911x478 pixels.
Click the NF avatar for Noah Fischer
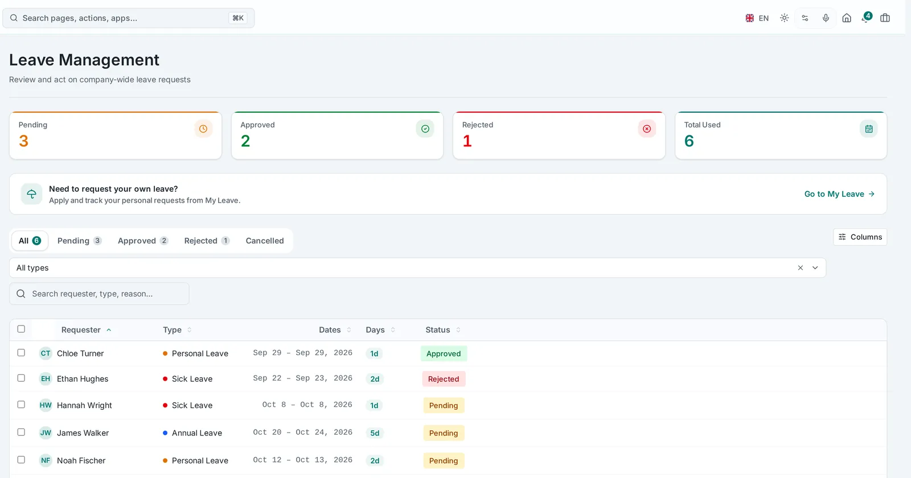[x=46, y=460]
